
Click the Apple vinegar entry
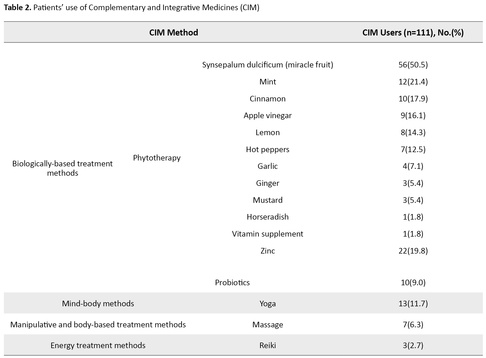[x=267, y=116]
